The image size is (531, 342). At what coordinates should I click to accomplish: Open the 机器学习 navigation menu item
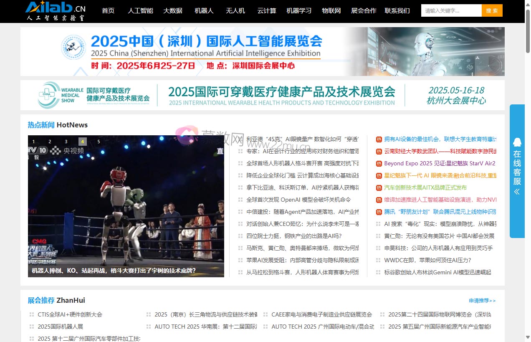299,11
